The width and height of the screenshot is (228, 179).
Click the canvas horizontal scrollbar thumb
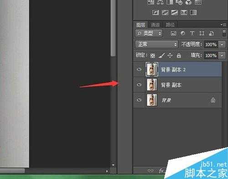(x=12, y=171)
